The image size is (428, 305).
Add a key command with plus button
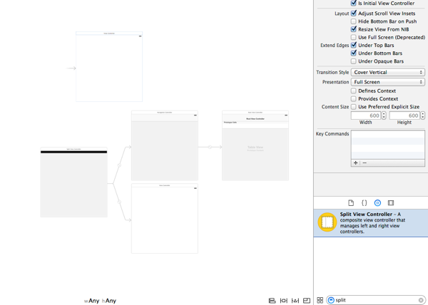coord(355,162)
